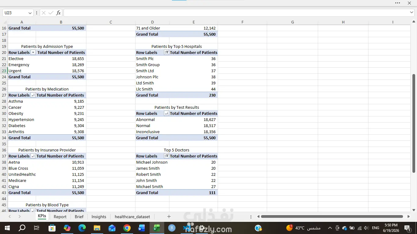Open the R application from the taskbar
The image size is (417, 234).
click(x=172, y=228)
